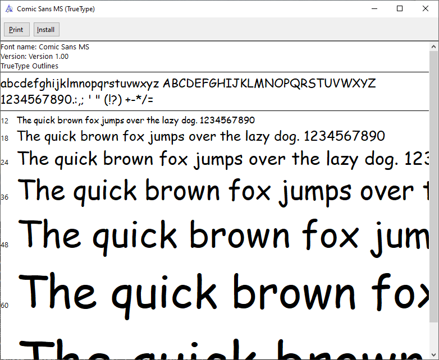Click the digits and symbols line '1234567890.:,;'
This screenshot has width=439, height=360.
click(x=42, y=100)
